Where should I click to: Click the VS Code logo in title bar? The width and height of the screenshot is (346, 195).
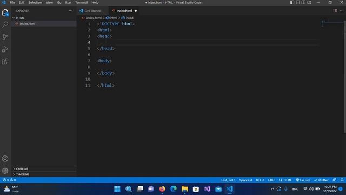coord(4,2)
